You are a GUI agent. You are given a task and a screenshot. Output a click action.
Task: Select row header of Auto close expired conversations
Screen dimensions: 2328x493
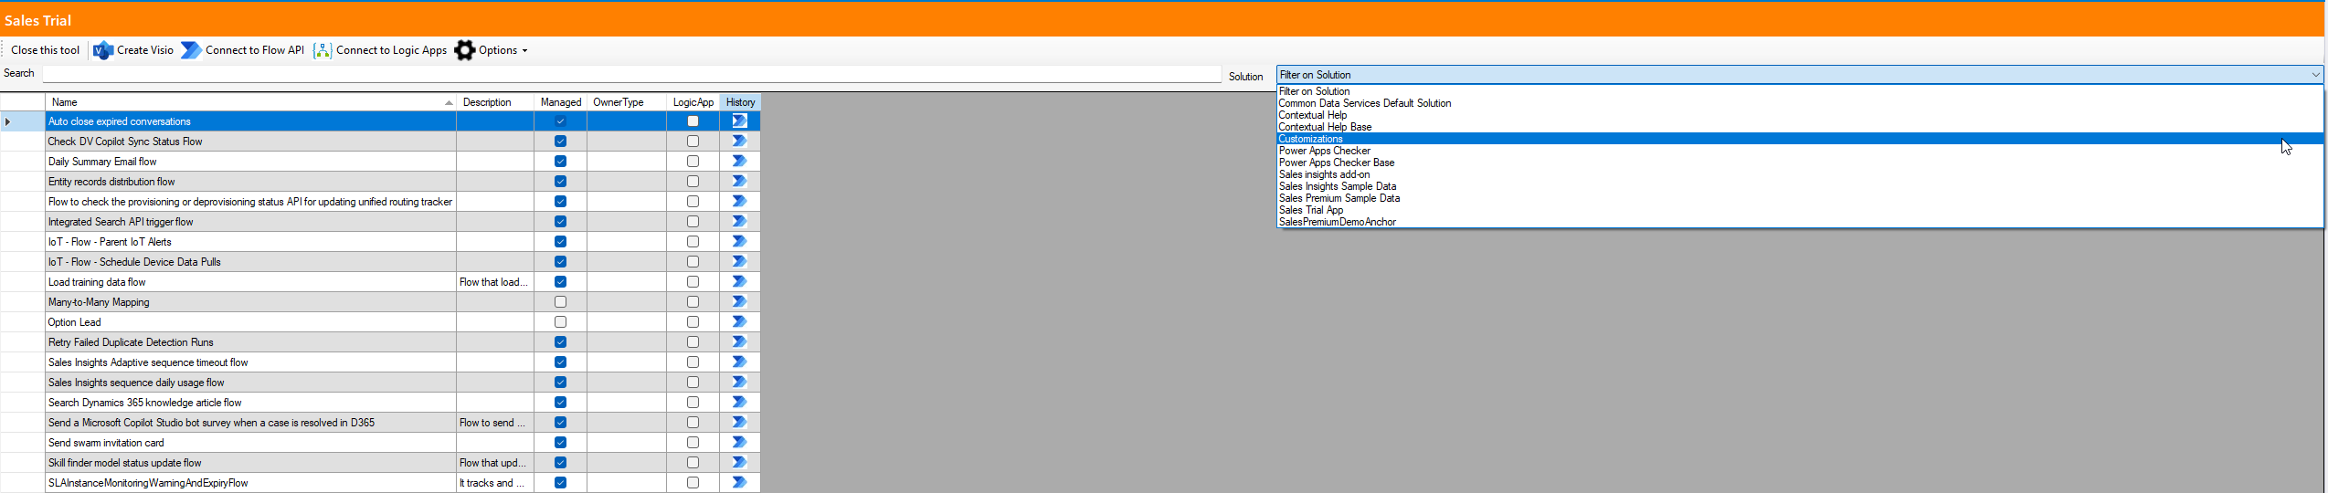22,121
